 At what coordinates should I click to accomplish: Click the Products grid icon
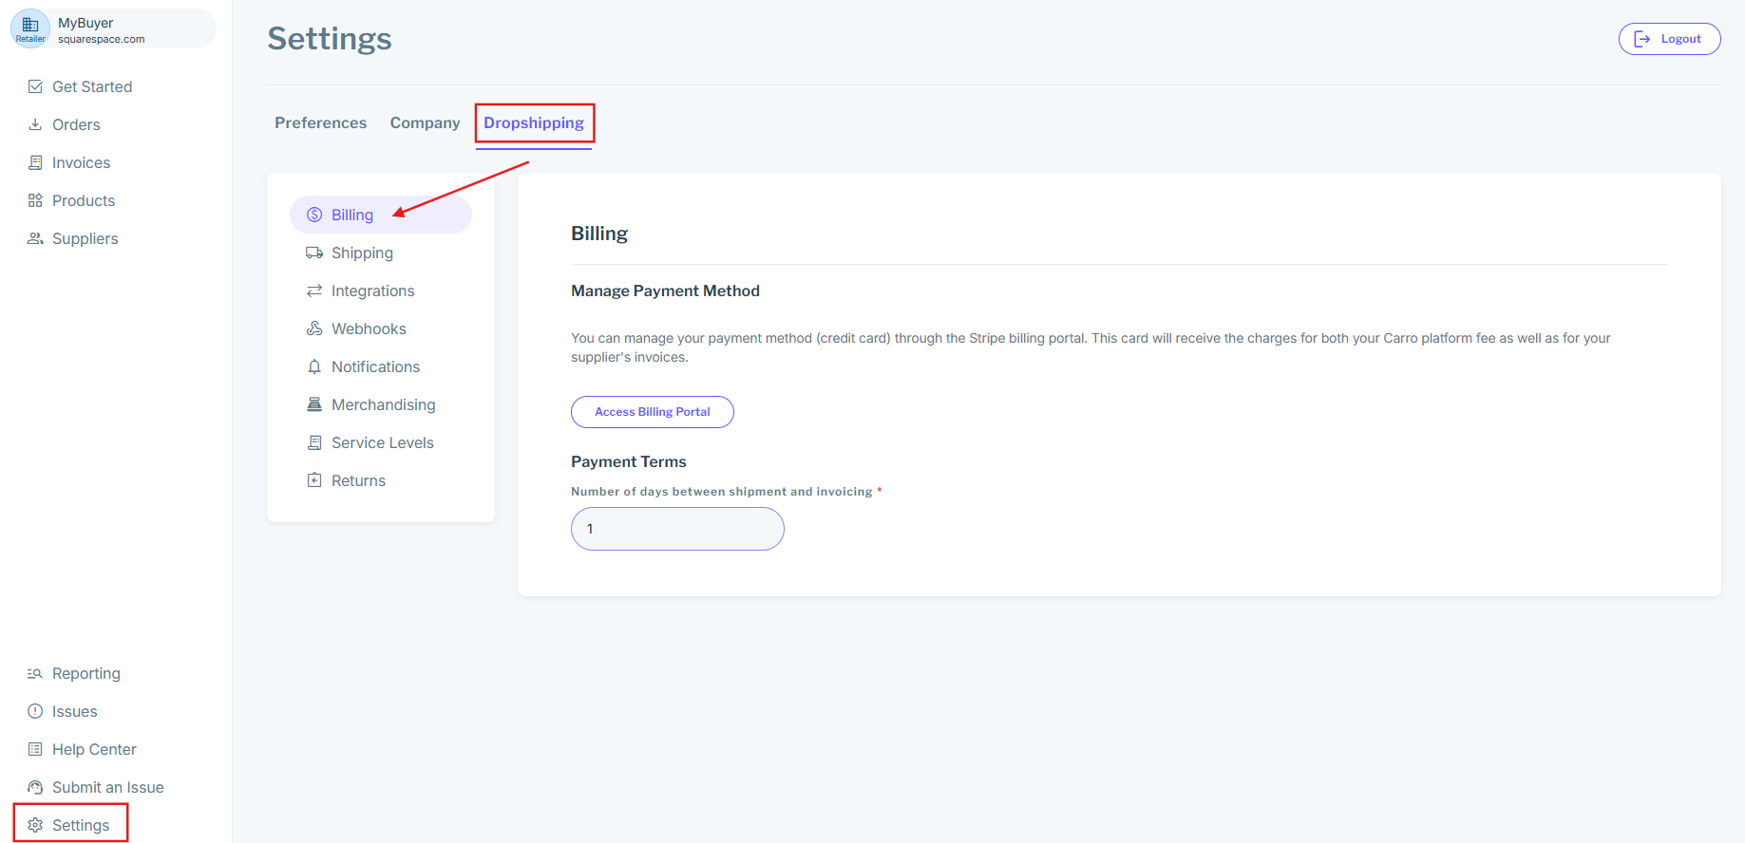(35, 200)
